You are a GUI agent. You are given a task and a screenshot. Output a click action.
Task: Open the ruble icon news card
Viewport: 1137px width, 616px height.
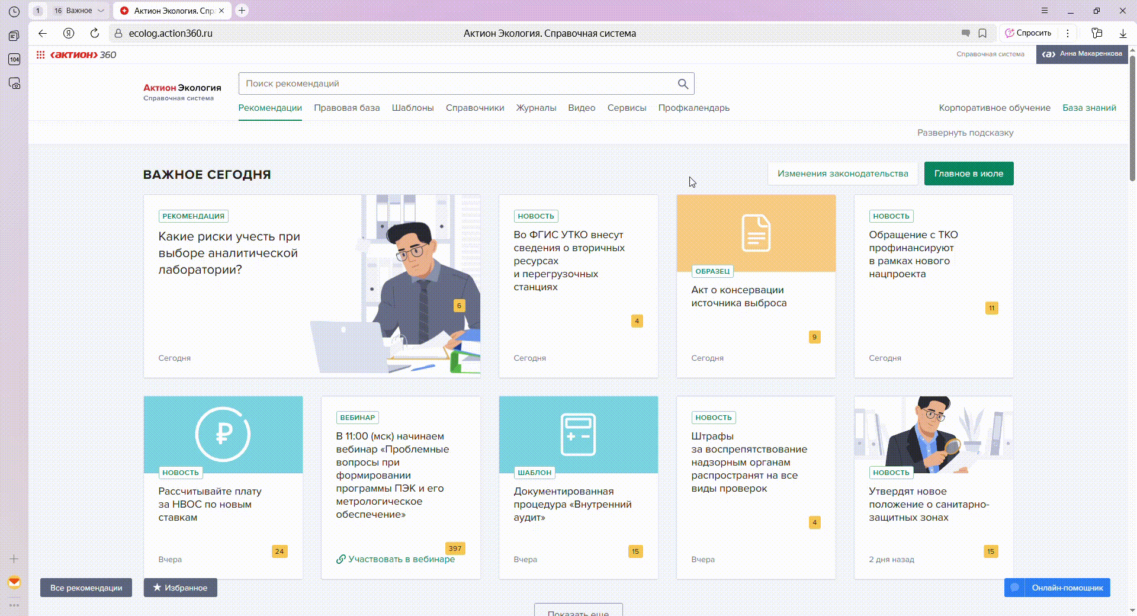click(223, 435)
